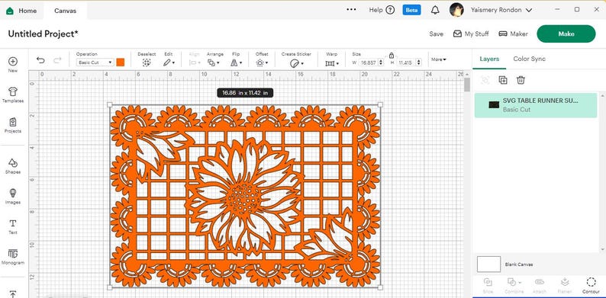Click the Slice tool
This screenshot has width=606, height=298.
tap(488, 285)
